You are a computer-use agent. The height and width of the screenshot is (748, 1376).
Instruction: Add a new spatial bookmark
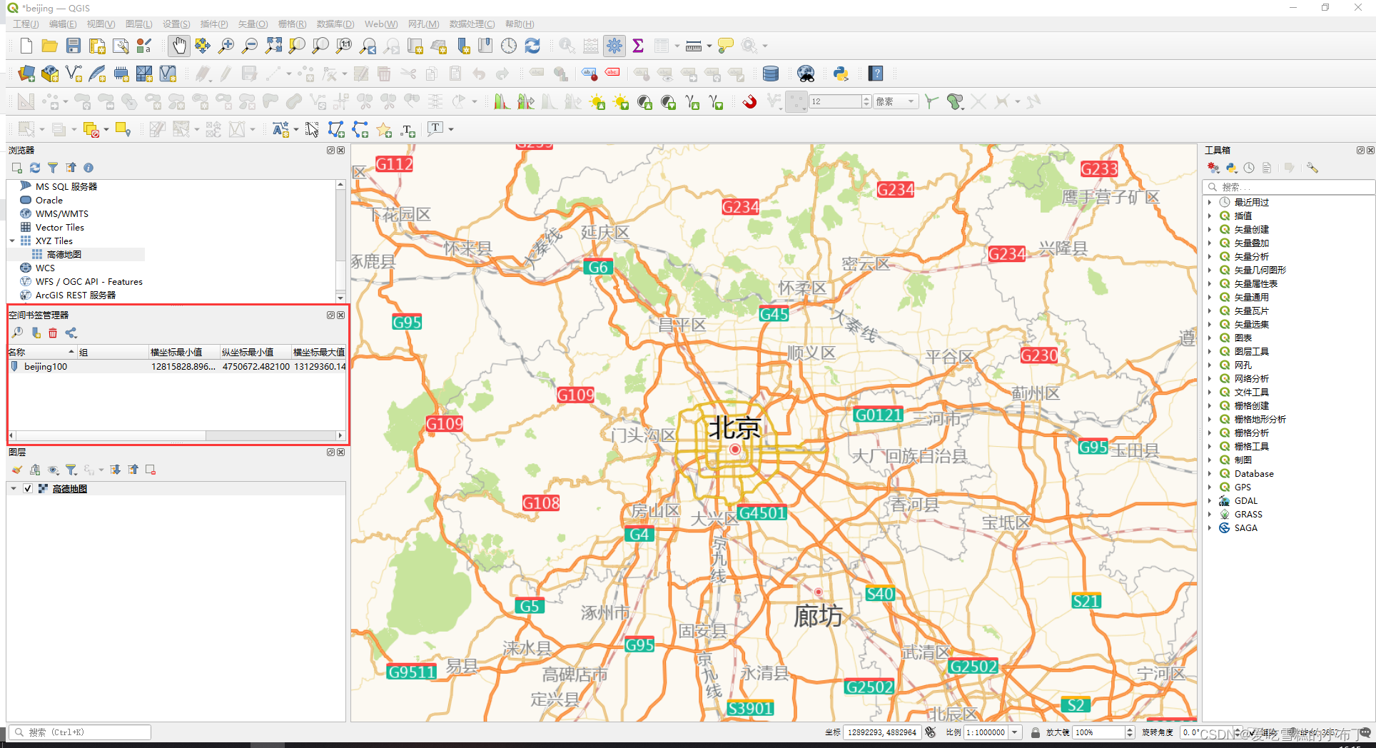coord(36,333)
